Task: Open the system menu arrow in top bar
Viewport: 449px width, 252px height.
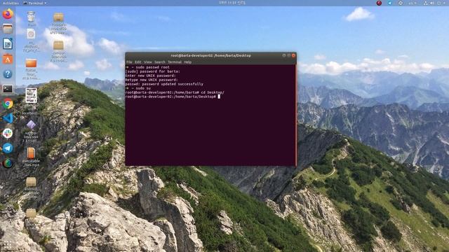Action: click(x=444, y=3)
